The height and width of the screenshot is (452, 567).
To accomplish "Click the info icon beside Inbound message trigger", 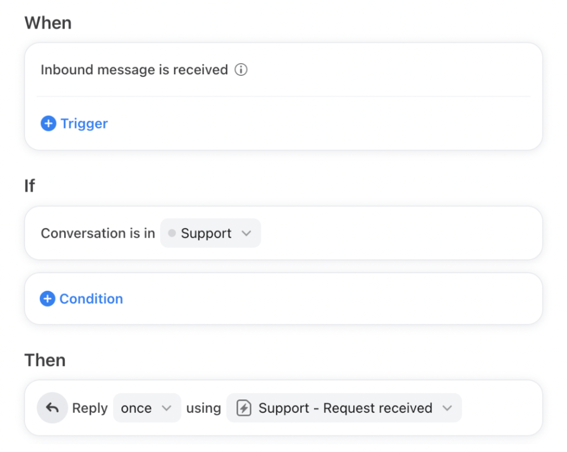I will (x=241, y=70).
